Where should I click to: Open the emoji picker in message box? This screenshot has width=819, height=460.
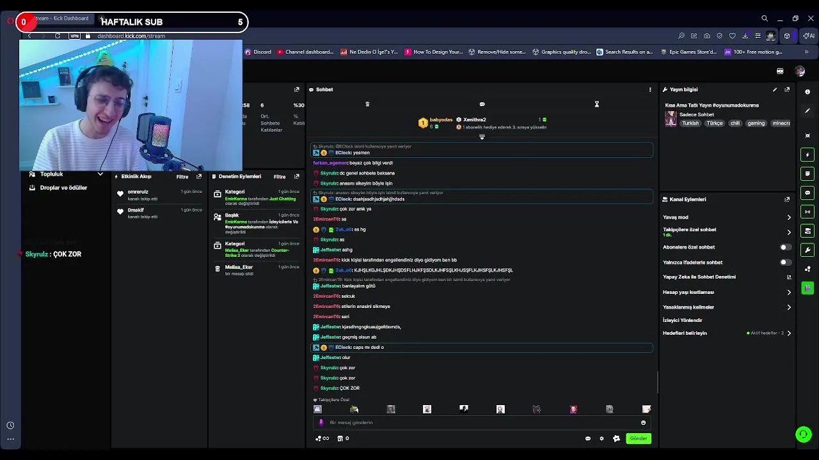pos(643,422)
